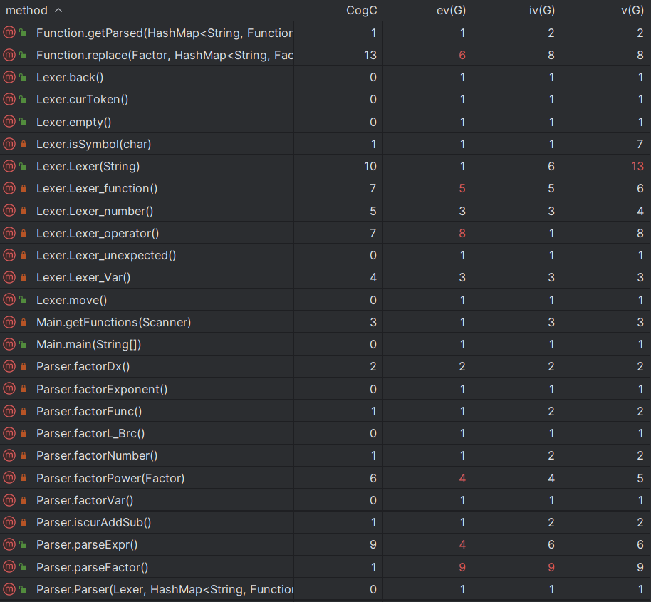Open the Main.getFunctions(Scanner) method entry
The image size is (651, 602).
coord(114,322)
